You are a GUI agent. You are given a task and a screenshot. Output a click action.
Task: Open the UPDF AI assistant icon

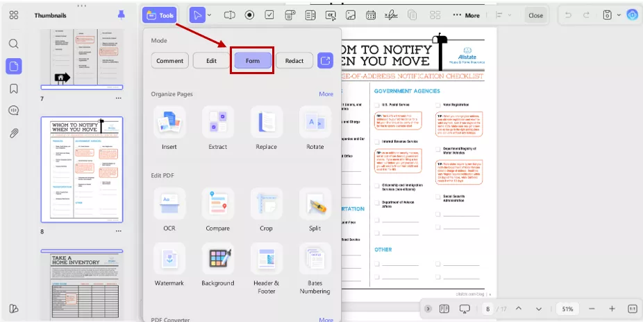click(x=632, y=15)
